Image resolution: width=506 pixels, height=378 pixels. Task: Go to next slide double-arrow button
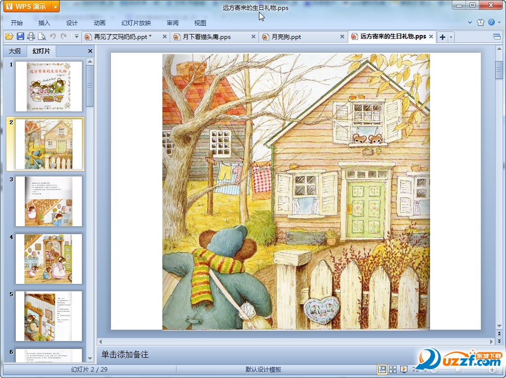click(x=499, y=341)
